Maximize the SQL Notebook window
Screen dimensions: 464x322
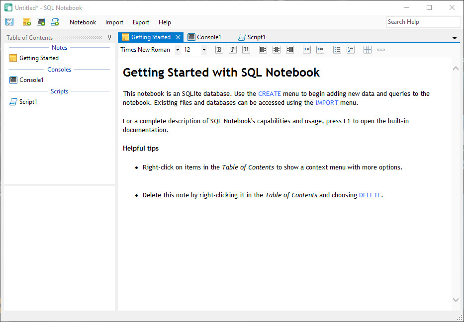pyautogui.click(x=429, y=7)
